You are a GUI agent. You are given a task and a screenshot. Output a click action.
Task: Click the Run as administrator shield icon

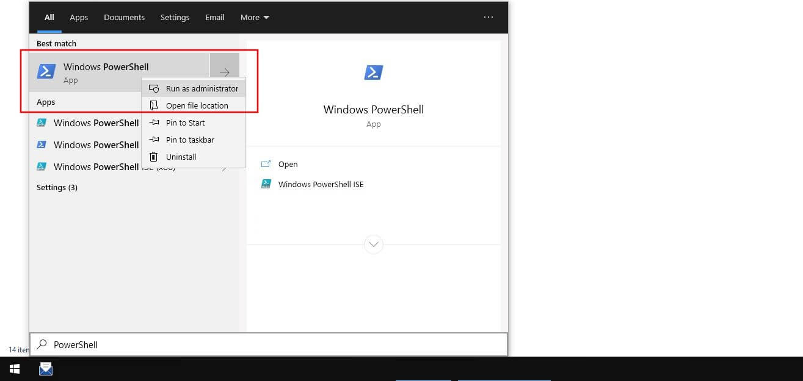[x=154, y=88]
